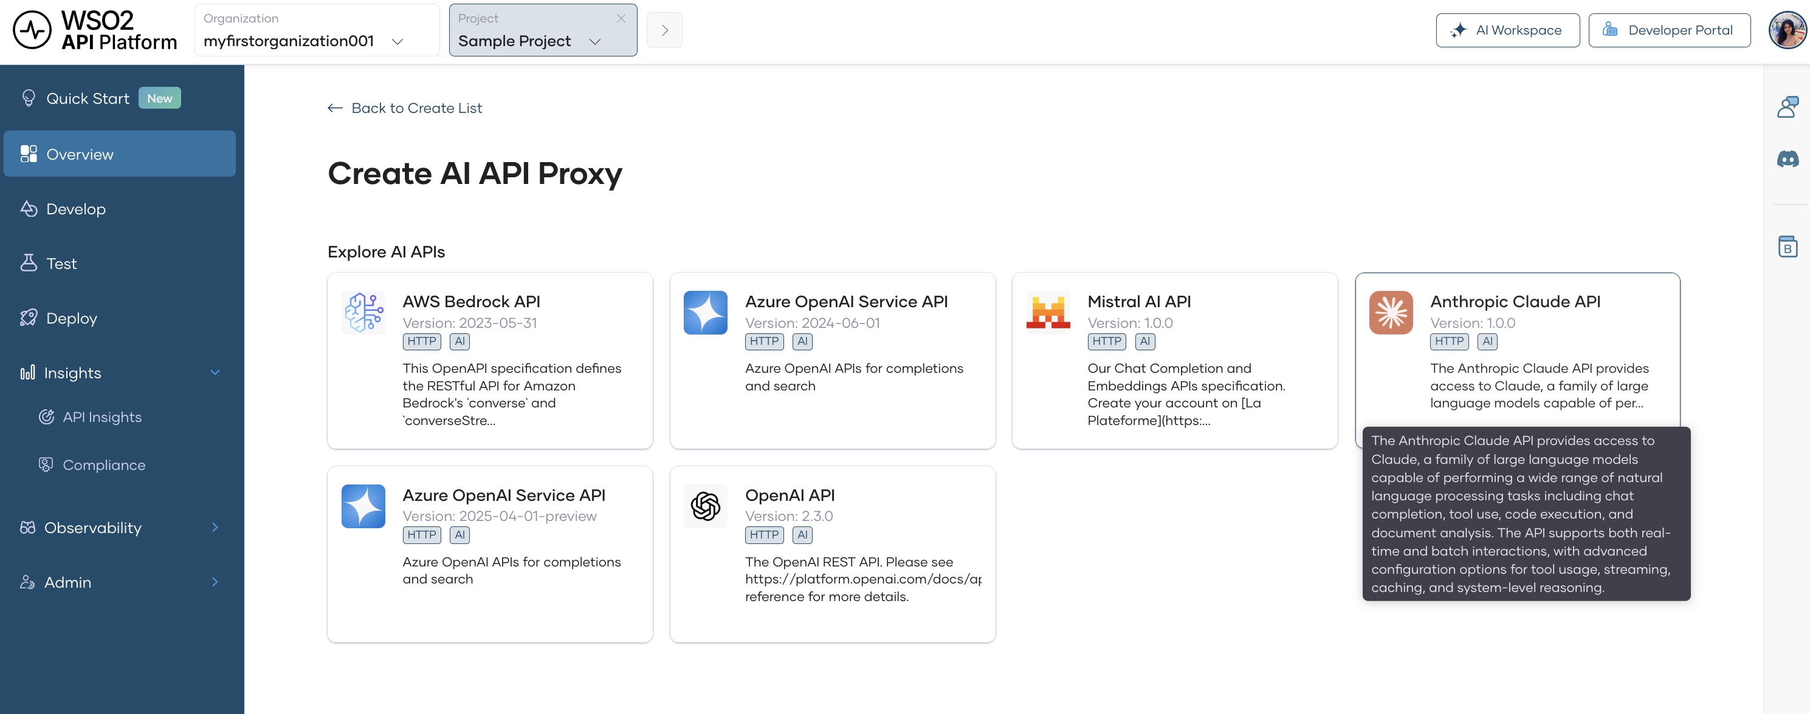Select the Overview dashboard icon
This screenshot has width=1810, height=714.
click(x=29, y=154)
